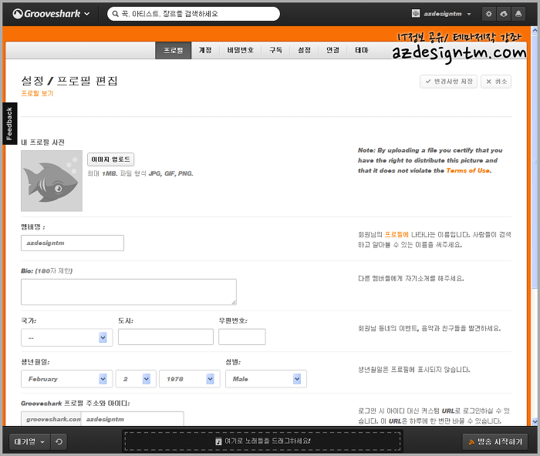Open the birth day dropdown
This screenshot has width=540, height=456.
point(136,379)
